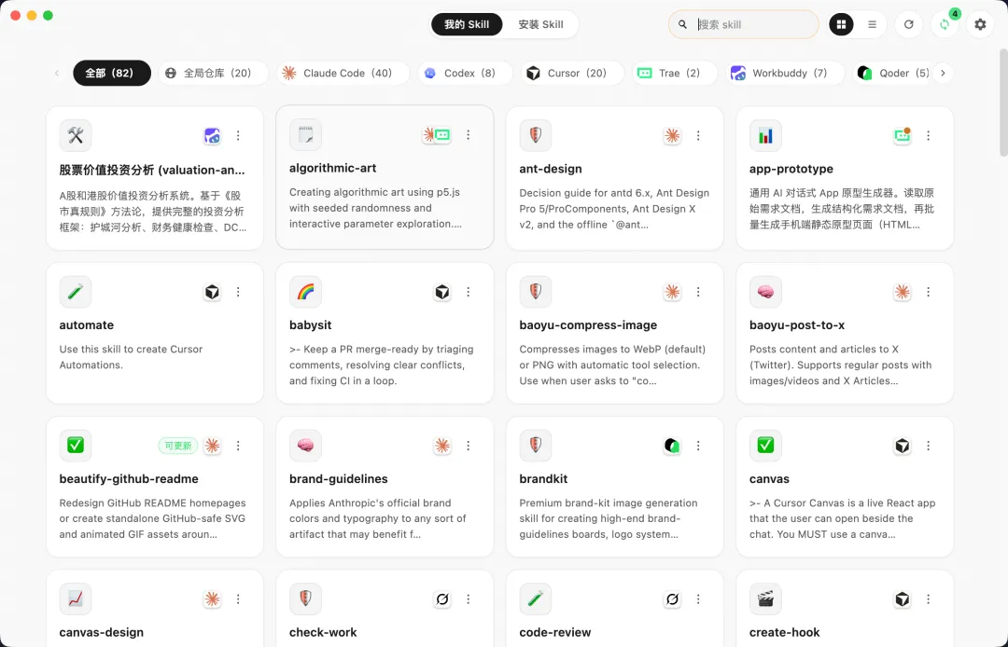1008x647 pixels.
Task: Click Cursor cube icon on babysit card
Action: point(442,292)
